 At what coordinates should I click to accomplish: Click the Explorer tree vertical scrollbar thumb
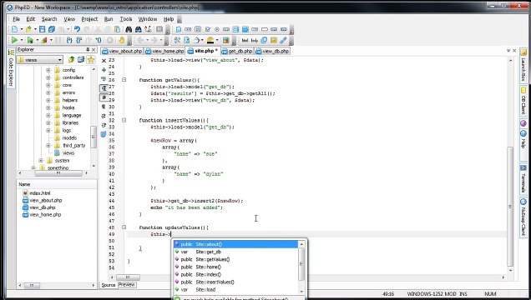94,137
